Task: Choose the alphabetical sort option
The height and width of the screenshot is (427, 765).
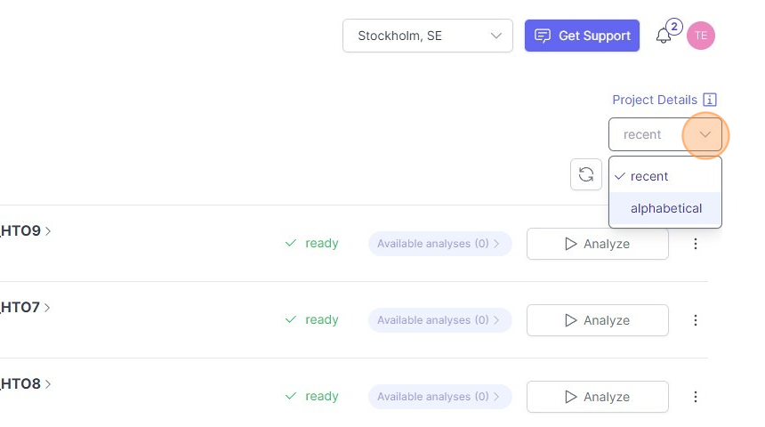Action: 666,208
